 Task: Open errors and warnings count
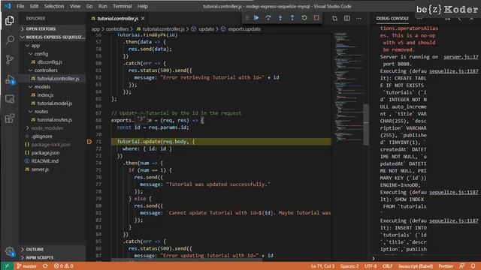point(63,266)
